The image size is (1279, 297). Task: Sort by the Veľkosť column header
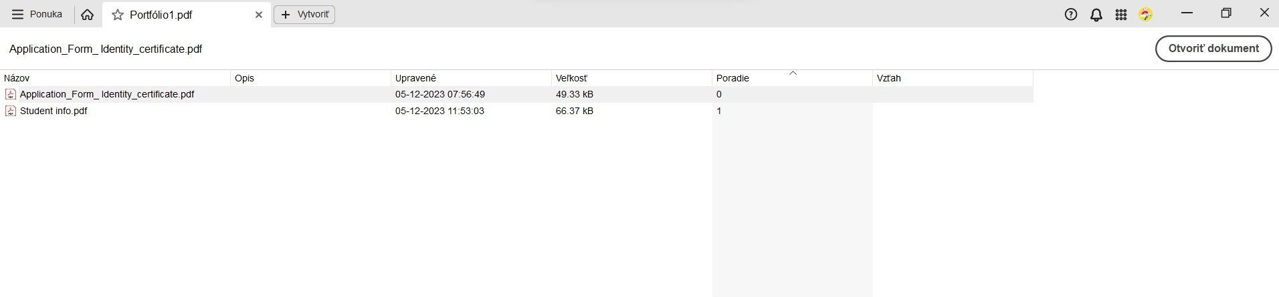tap(571, 78)
